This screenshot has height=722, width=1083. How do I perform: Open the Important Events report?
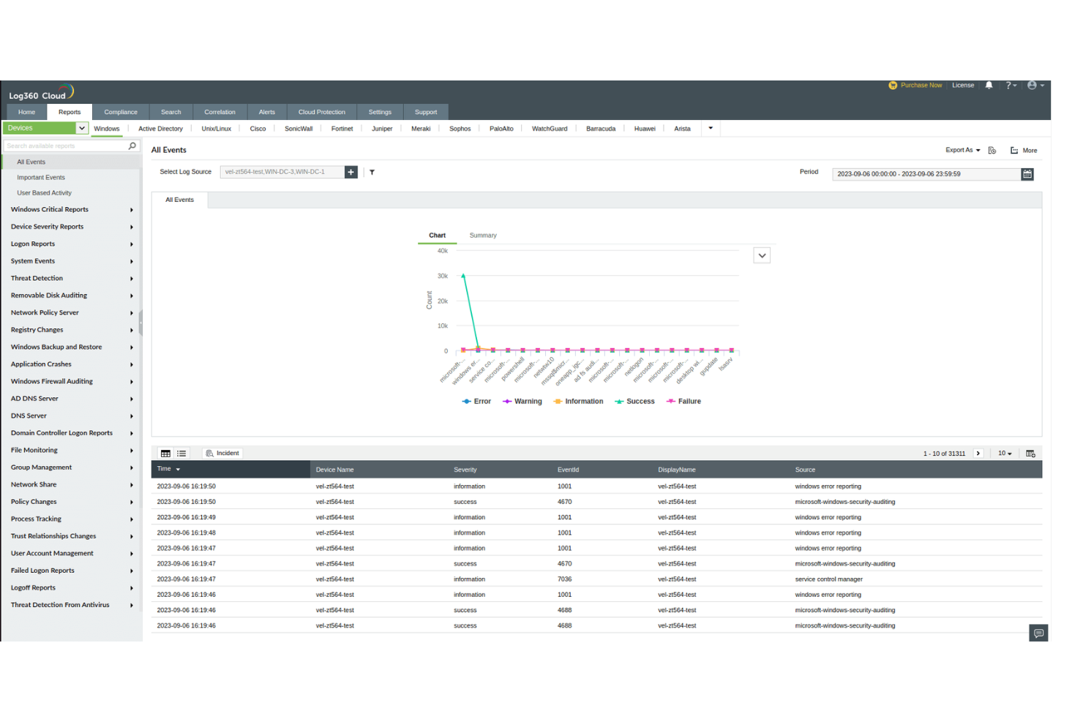[41, 178]
